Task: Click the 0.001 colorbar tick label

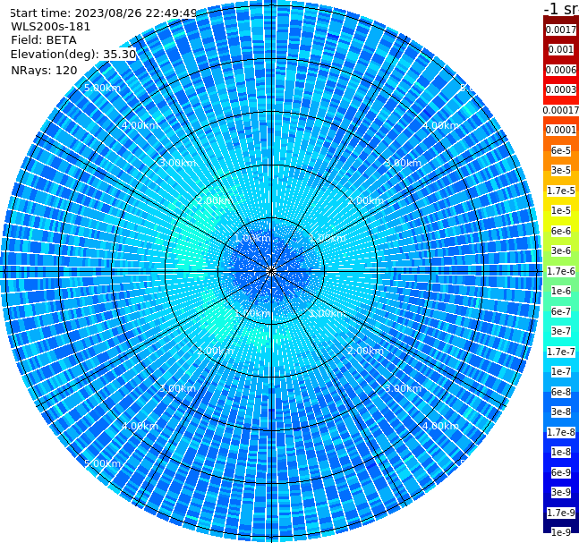Action: (561, 49)
